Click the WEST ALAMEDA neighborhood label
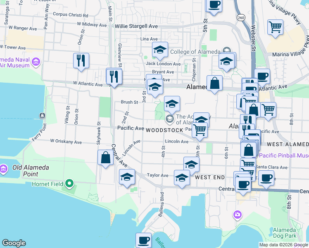 coord(288,144)
